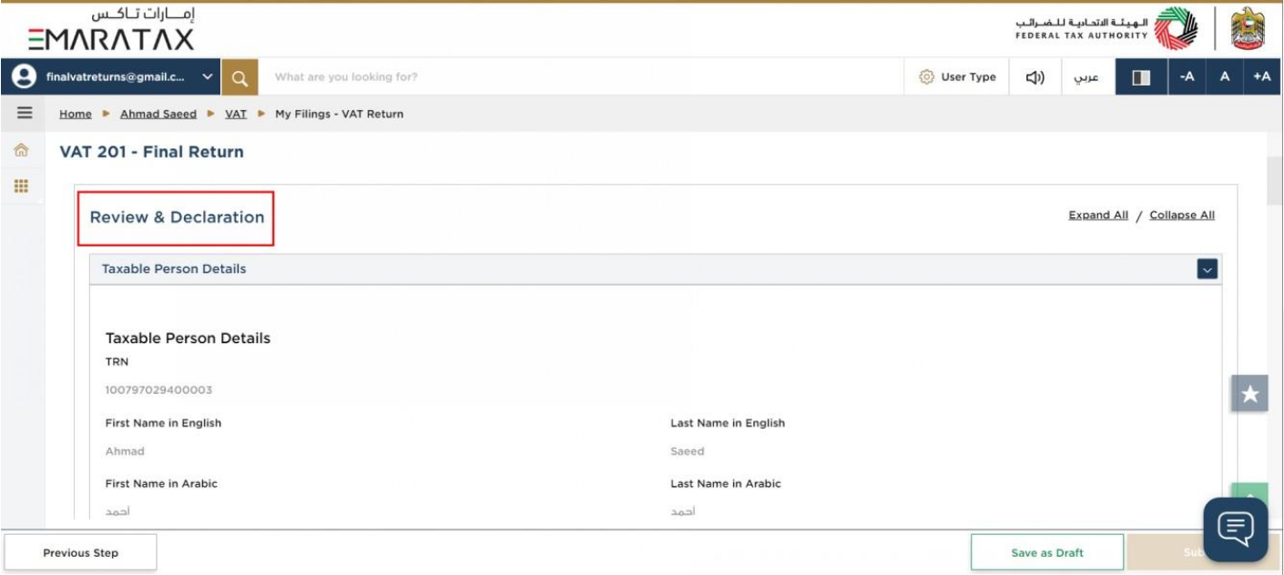
Task: Click VAT 201 - Final Return title
Action: pos(152,152)
